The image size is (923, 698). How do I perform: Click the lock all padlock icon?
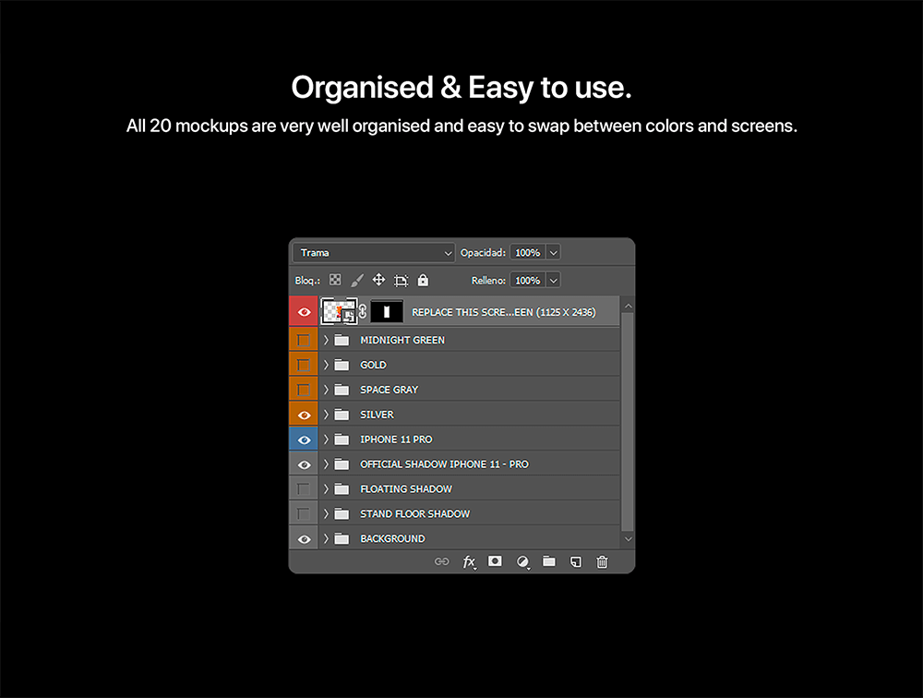[423, 280]
